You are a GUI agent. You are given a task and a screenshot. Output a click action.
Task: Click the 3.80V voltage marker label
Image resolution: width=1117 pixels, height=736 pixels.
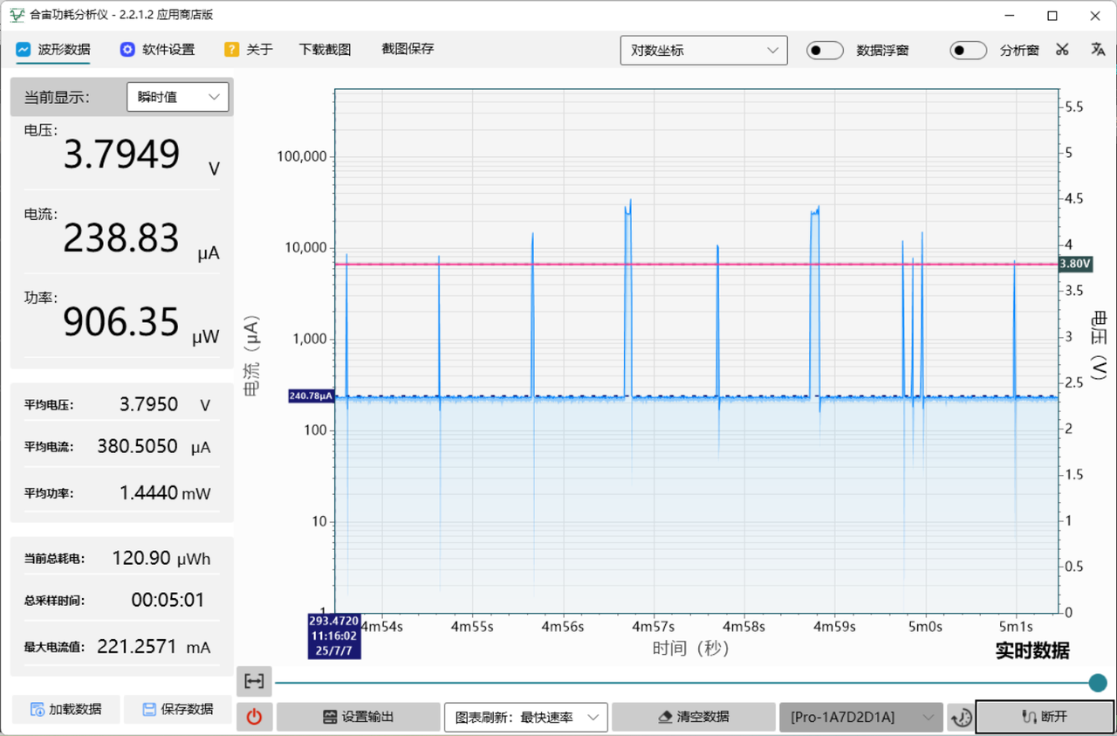[x=1075, y=263]
